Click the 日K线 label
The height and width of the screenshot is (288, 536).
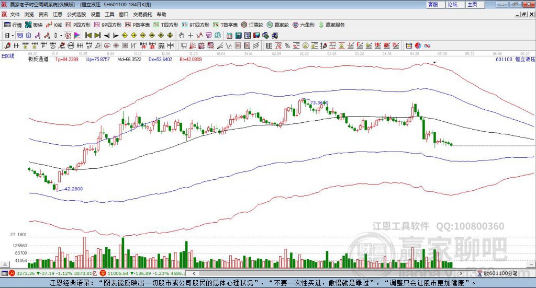click(8, 56)
